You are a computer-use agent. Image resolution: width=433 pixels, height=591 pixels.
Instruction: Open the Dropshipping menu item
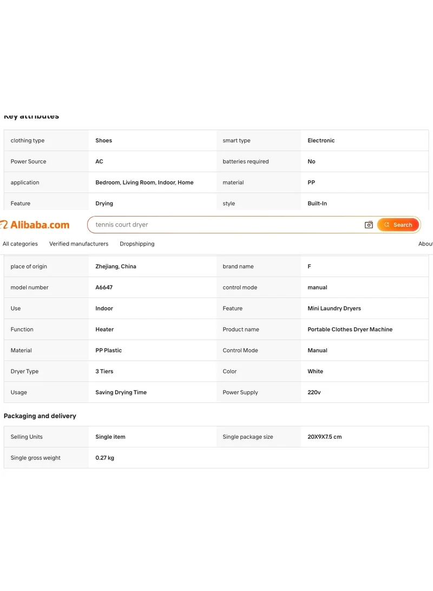pyautogui.click(x=137, y=244)
